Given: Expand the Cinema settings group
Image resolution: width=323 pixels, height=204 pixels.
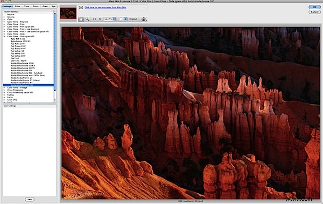Looking at the screenshot, I should coord(4,17).
